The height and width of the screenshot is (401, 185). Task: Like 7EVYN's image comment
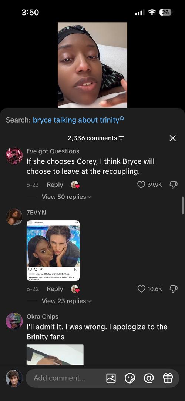[x=141, y=289]
